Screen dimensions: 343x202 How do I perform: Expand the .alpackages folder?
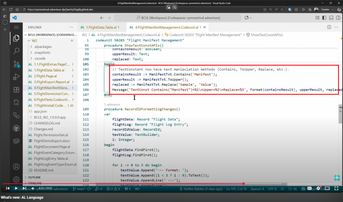pyautogui.click(x=42, y=47)
